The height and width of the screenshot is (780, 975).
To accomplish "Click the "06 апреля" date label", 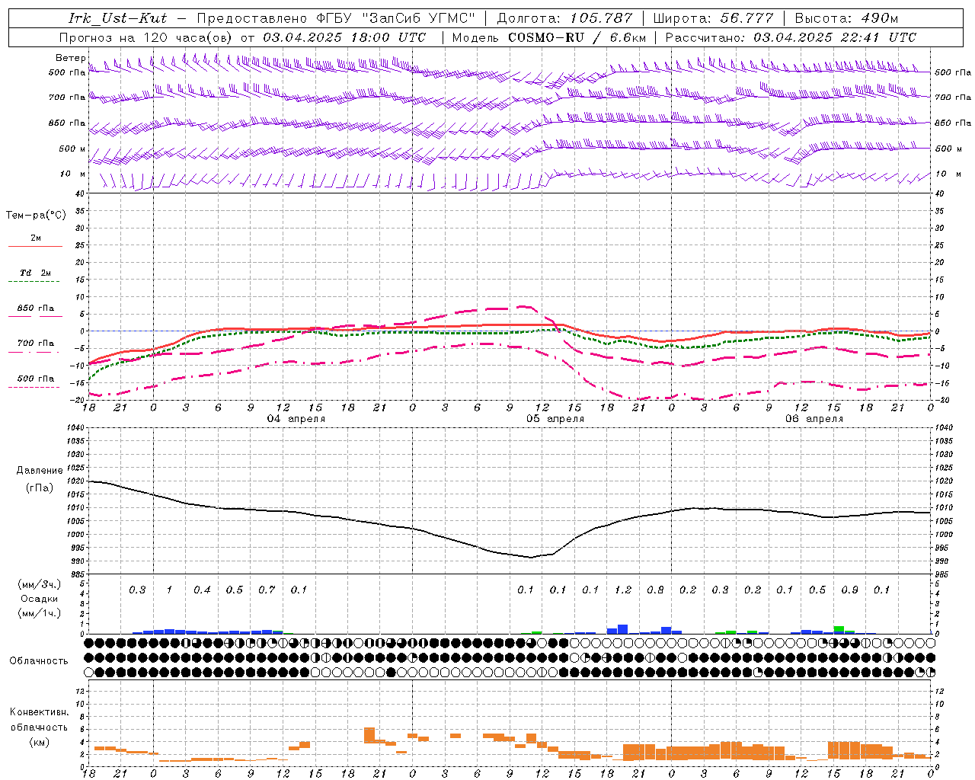I will coord(814,419).
